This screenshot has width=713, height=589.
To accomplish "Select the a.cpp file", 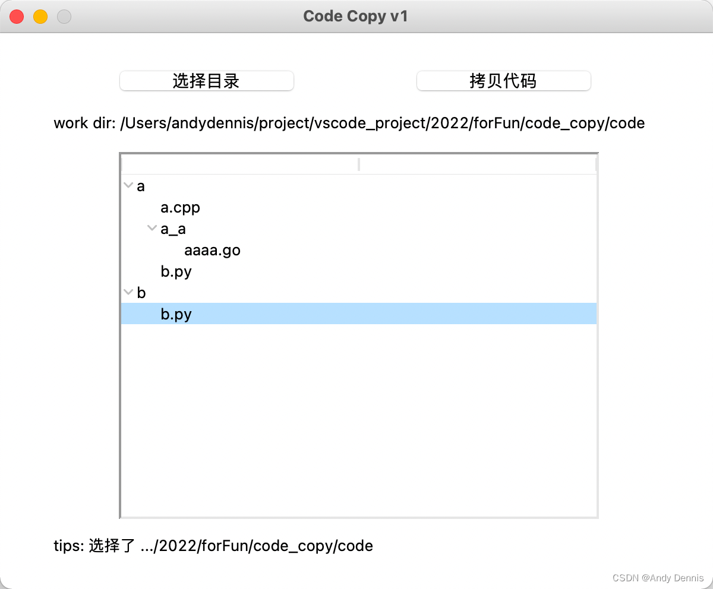I will coord(180,207).
